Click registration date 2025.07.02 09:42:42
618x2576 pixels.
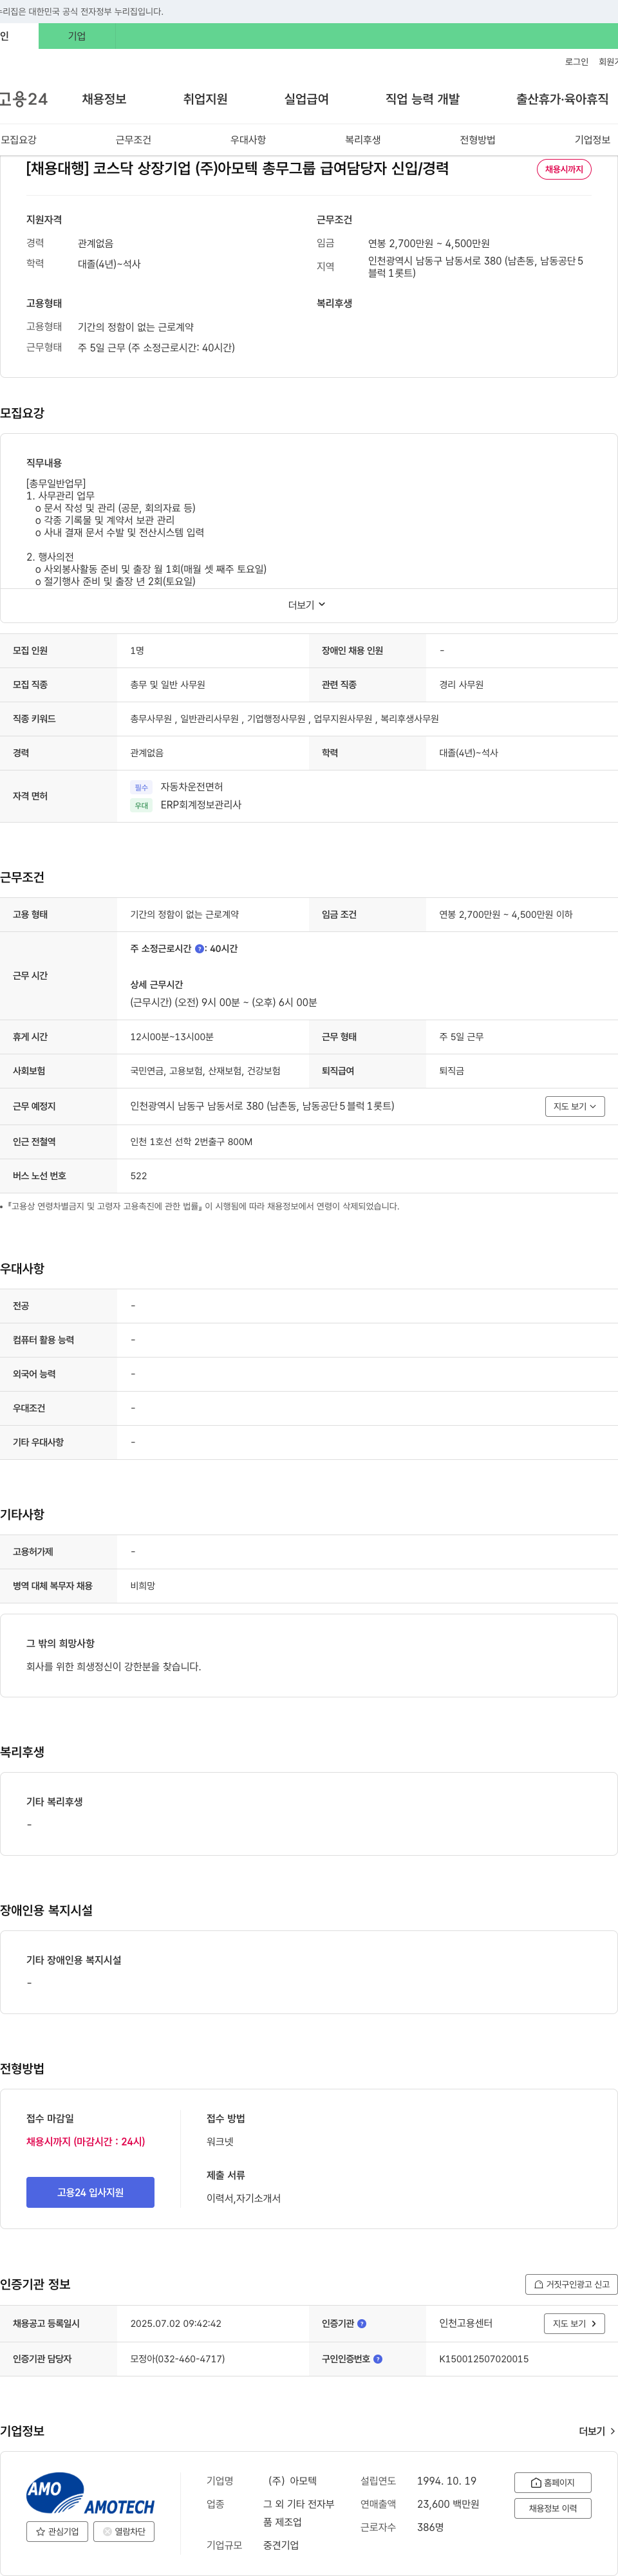176,2323
